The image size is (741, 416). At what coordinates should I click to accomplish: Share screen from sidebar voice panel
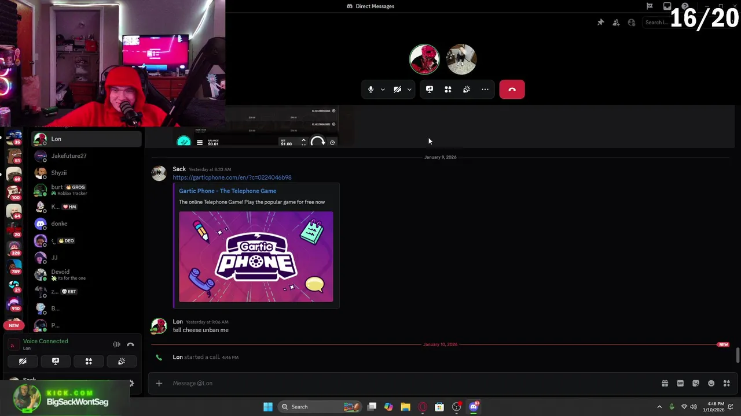pos(56,361)
